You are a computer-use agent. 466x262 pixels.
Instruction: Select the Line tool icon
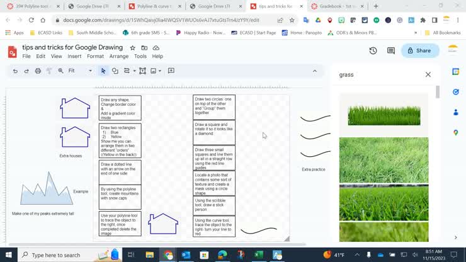click(x=127, y=71)
